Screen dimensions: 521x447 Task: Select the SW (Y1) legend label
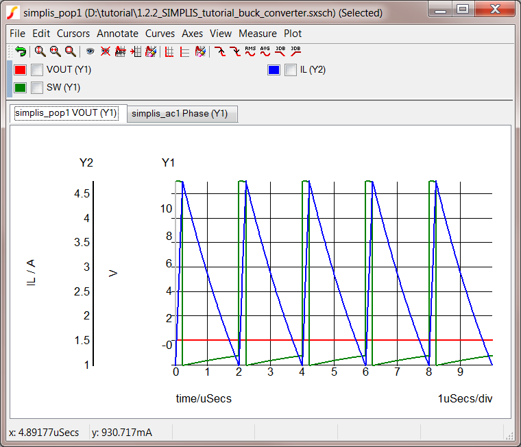point(64,88)
